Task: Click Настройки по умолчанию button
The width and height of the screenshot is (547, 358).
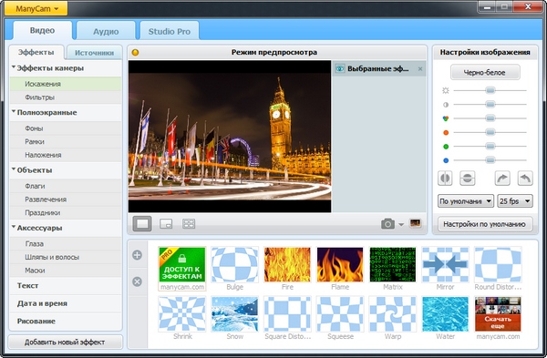Action: tap(485, 224)
